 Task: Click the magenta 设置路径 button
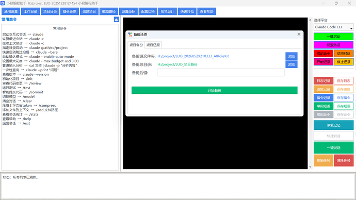click(x=333, y=45)
